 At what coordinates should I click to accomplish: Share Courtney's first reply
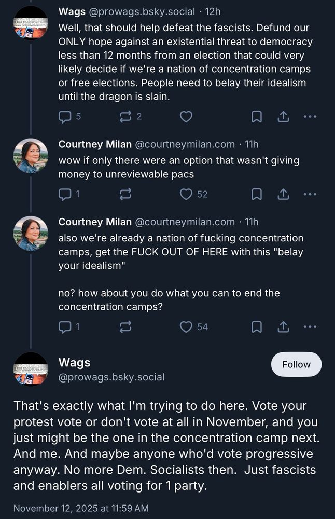pyautogui.click(x=283, y=194)
